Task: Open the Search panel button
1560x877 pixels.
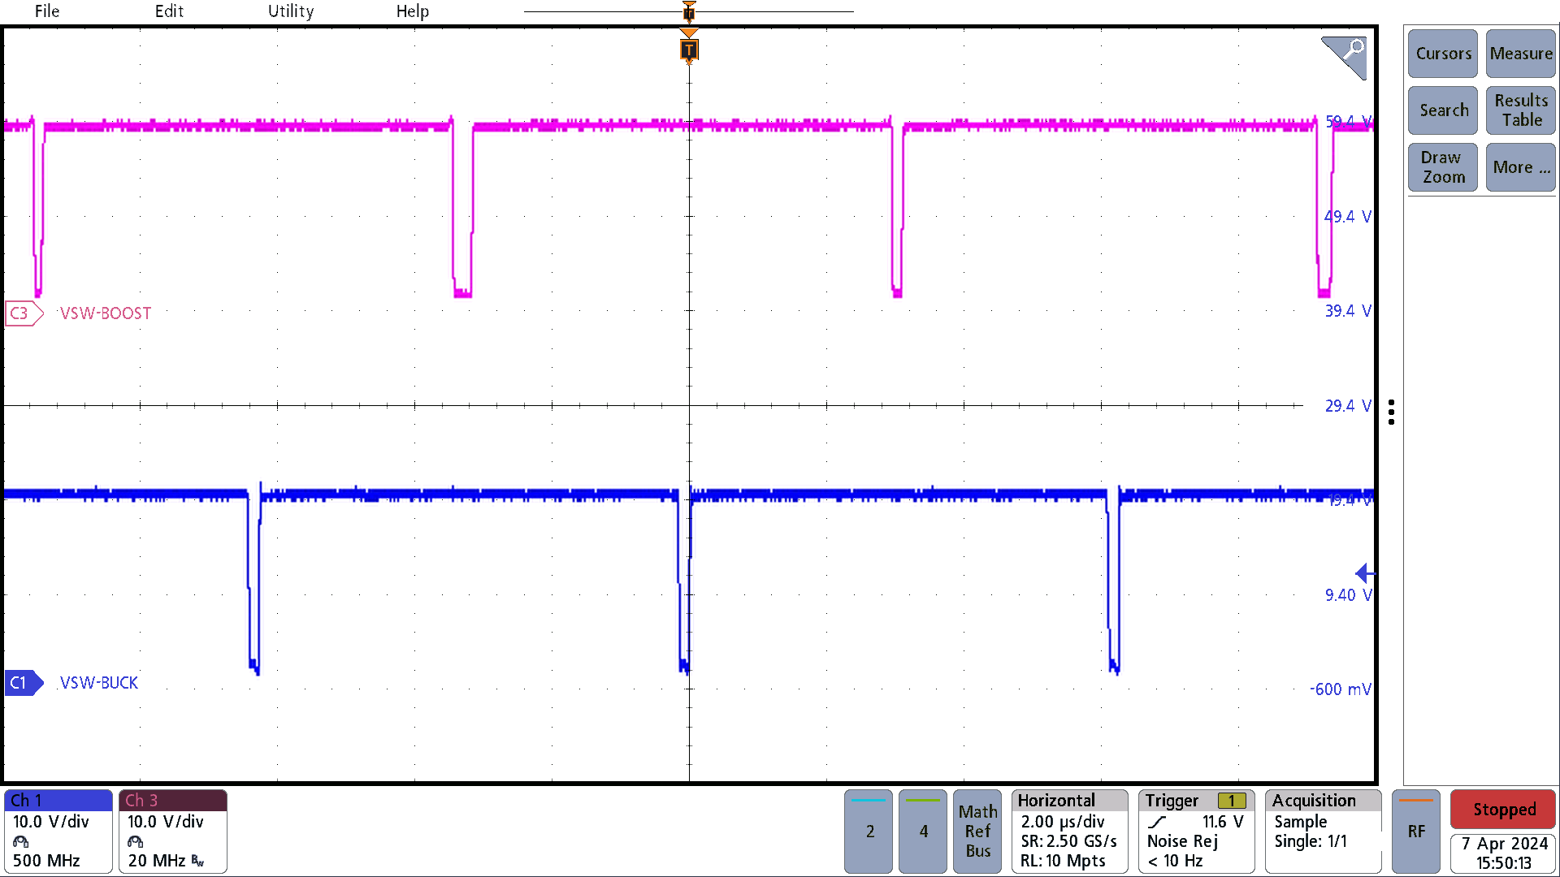Action: point(1443,110)
